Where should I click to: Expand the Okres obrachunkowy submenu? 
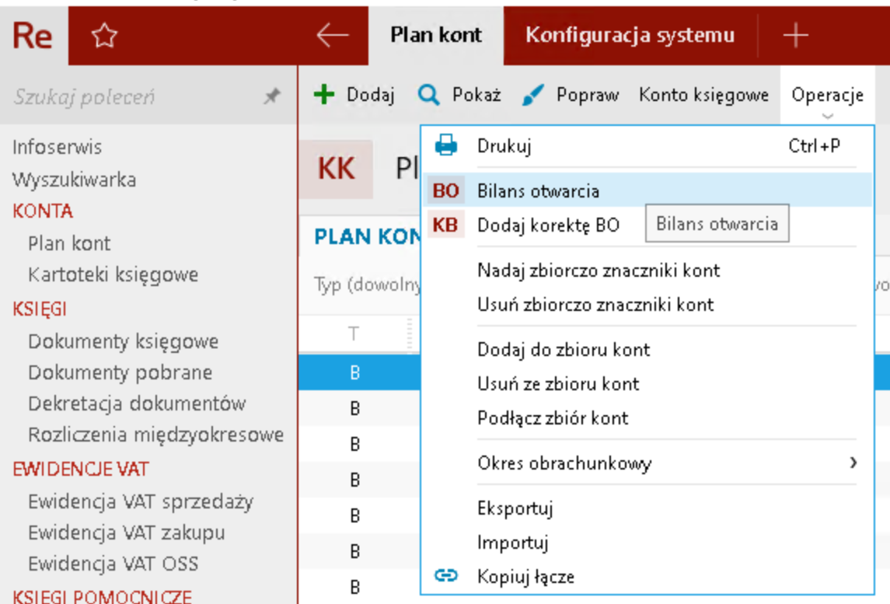click(x=853, y=463)
